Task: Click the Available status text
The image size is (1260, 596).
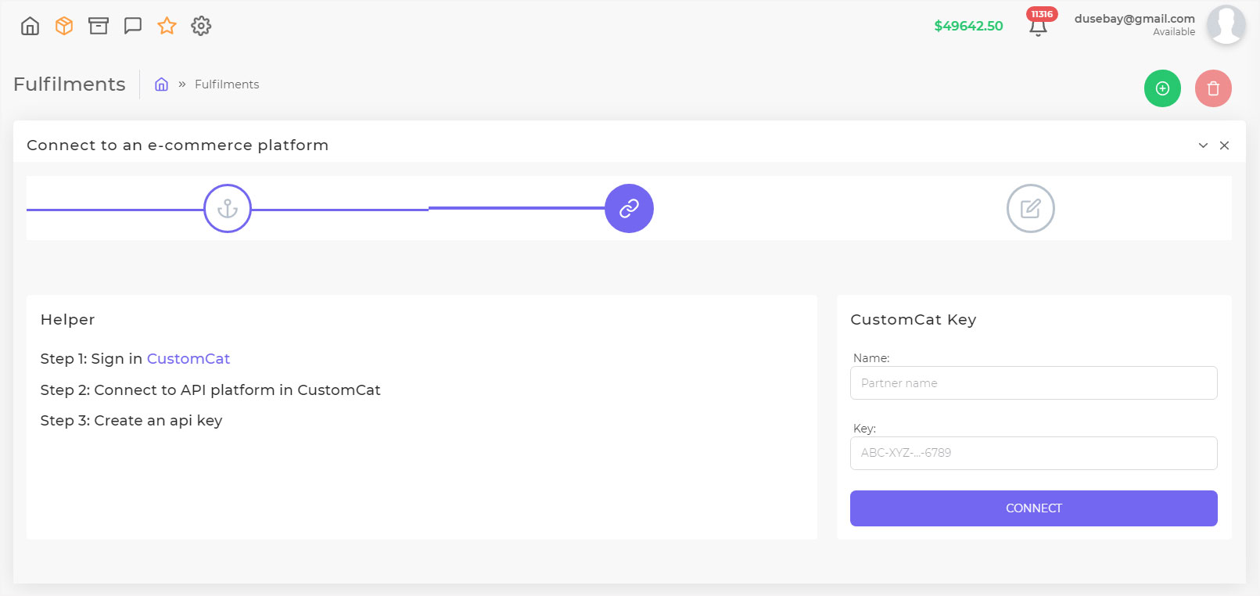Action: 1174,32
